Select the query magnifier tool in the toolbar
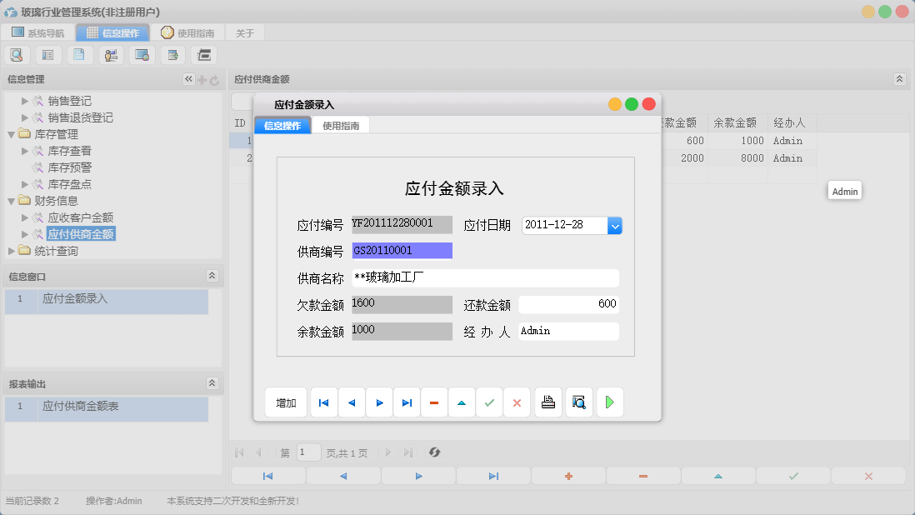The image size is (915, 515). pyautogui.click(x=17, y=54)
